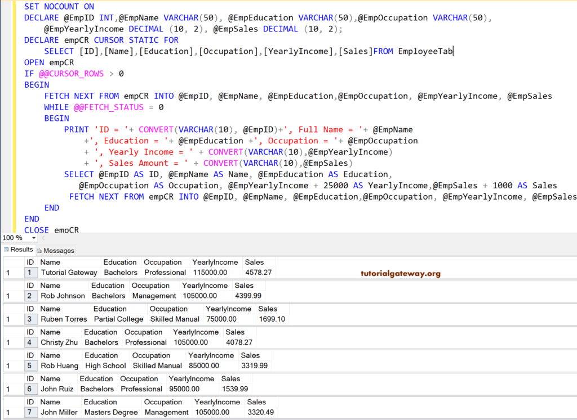Select the 75000.00 yearly income cell
Screen dimensions: 577x420
(229, 319)
